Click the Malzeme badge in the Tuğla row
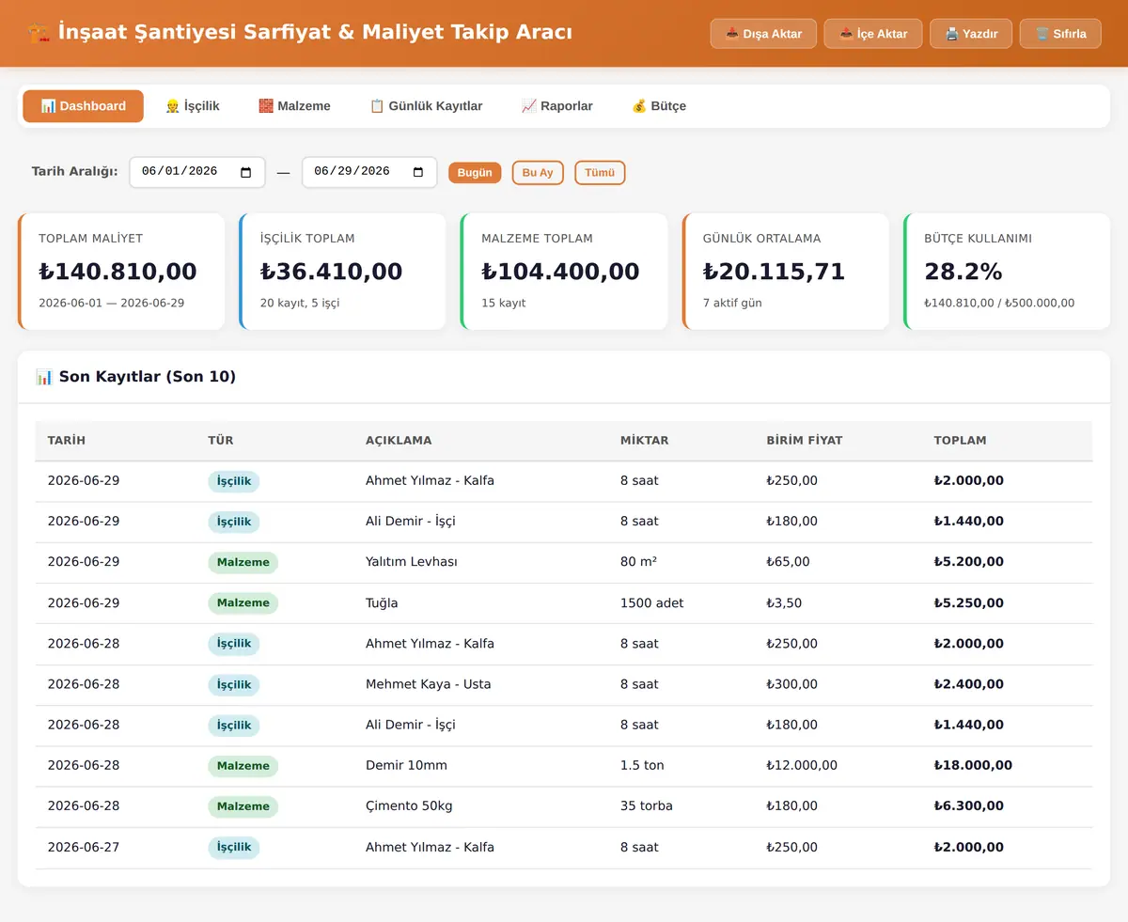 (x=243, y=603)
